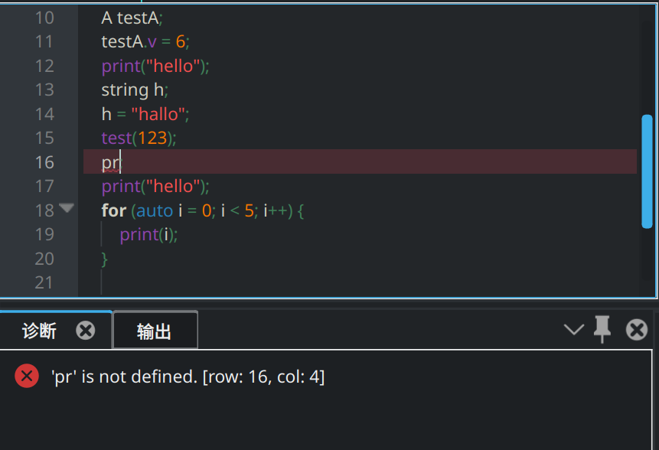Click the red error icon in diagnostics
659x450 pixels.
(27, 376)
